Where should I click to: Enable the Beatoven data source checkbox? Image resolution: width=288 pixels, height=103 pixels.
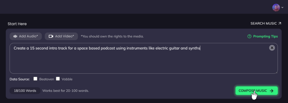pos(35,79)
